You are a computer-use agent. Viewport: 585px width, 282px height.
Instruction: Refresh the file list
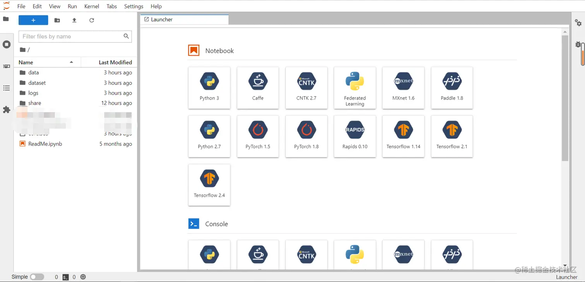coord(92,20)
